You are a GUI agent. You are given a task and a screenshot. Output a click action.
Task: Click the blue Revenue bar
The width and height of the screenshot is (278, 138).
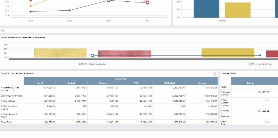(206, 9)
